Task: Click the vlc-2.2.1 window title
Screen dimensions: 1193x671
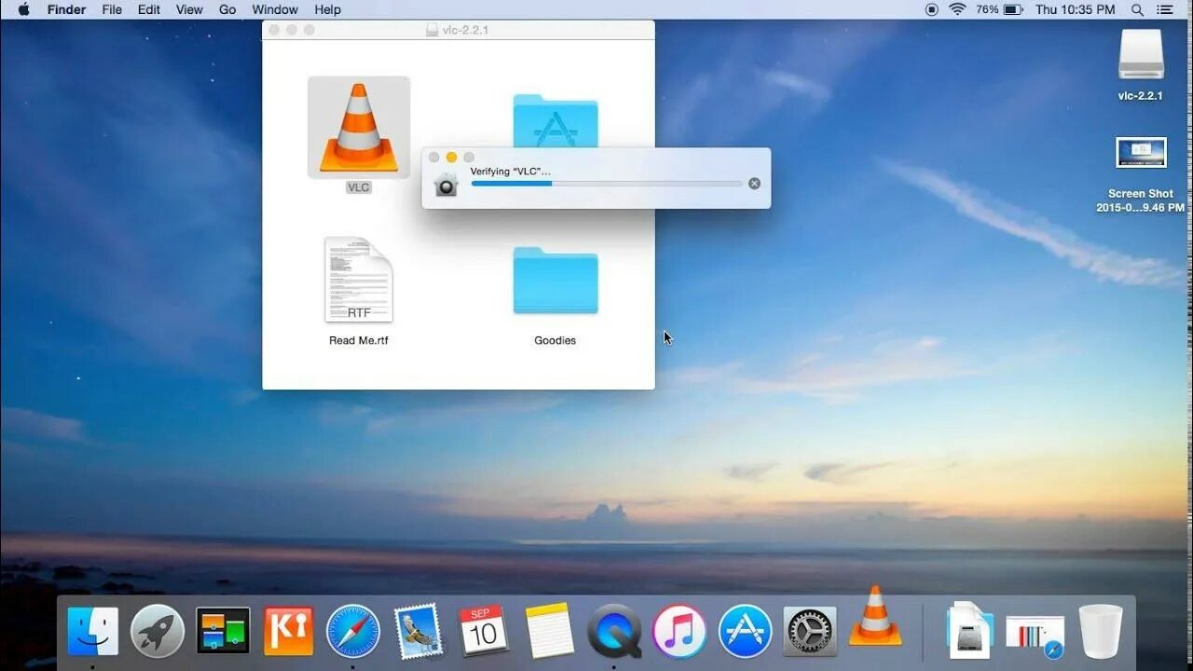Action: pos(465,30)
